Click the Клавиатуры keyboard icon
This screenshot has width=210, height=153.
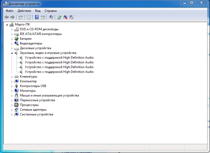click(17, 76)
